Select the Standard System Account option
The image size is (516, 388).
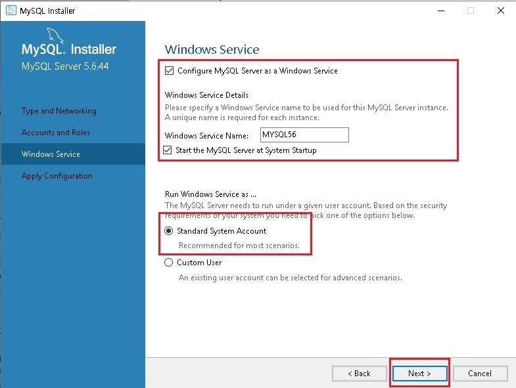click(168, 231)
